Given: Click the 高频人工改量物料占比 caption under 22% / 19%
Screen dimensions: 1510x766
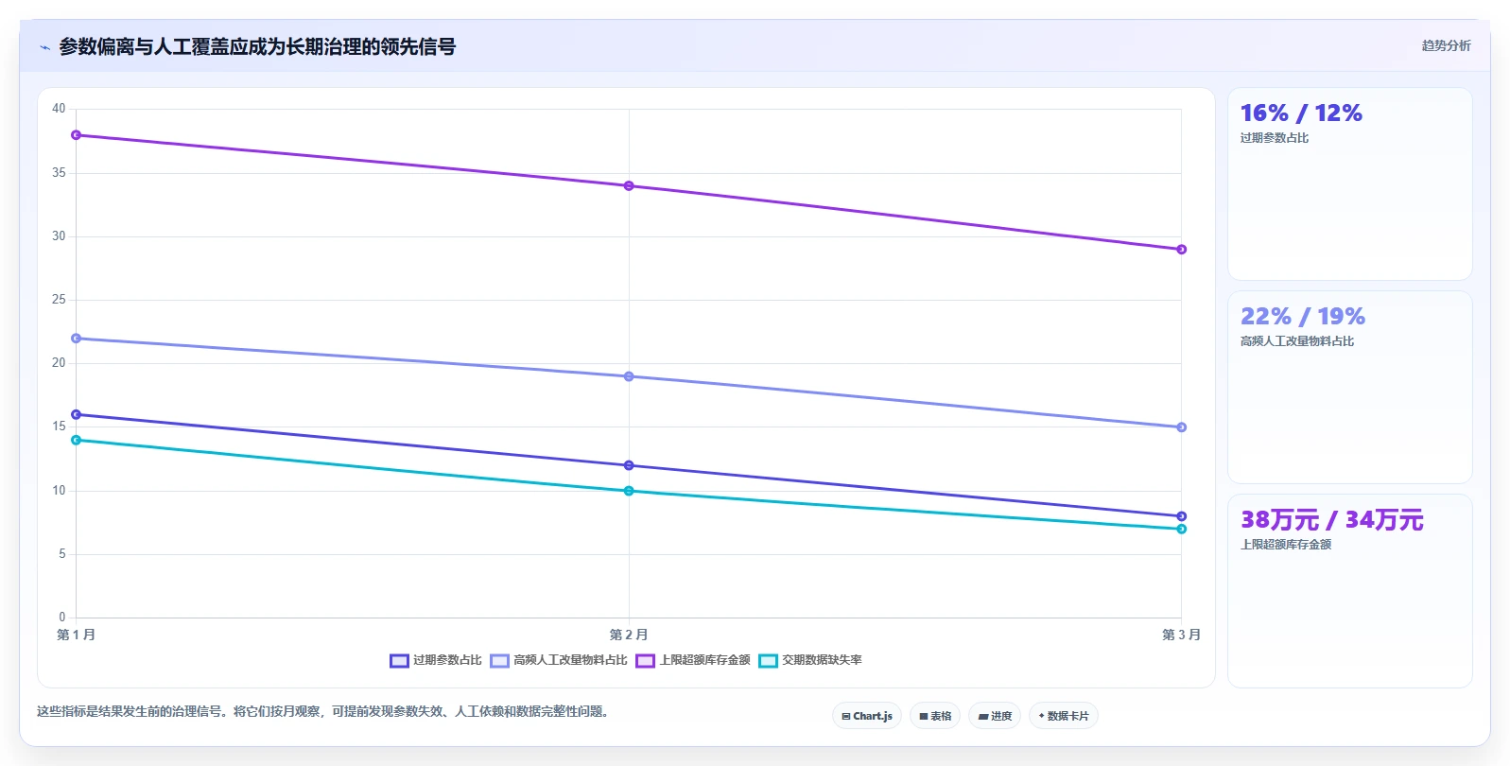Looking at the screenshot, I should pyautogui.click(x=1297, y=341).
